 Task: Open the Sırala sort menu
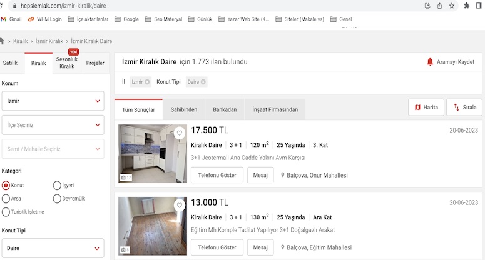(x=464, y=107)
